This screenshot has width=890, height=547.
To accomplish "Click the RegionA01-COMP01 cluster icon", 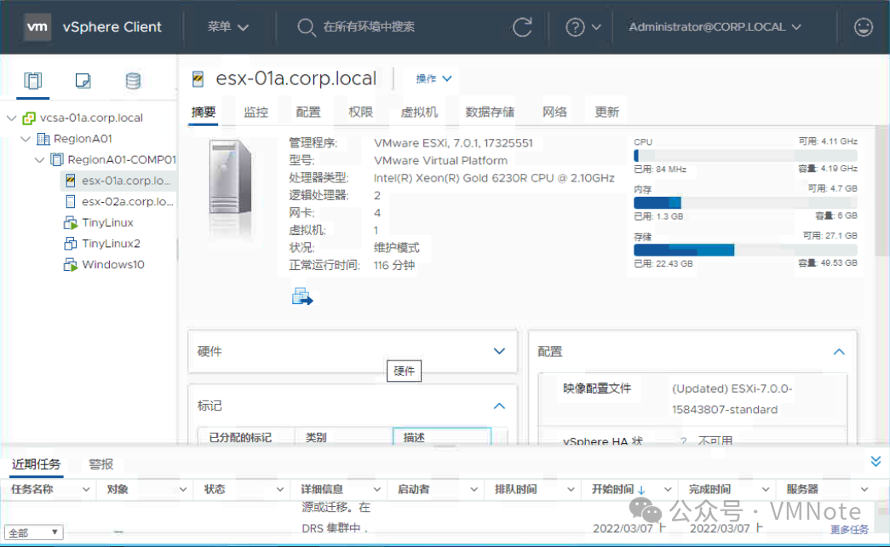I will (57, 159).
